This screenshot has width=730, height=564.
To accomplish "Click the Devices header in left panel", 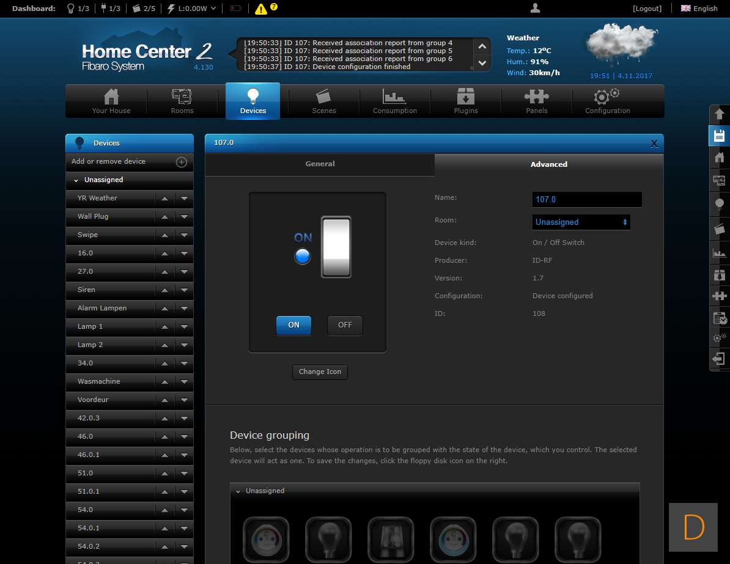I will [x=130, y=144].
